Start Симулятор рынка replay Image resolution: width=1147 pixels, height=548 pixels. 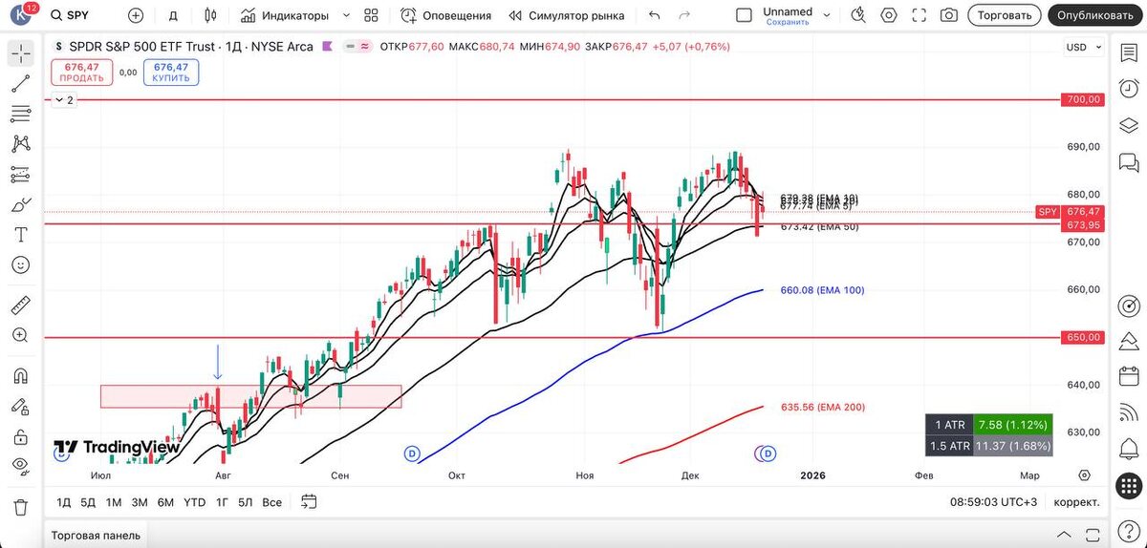click(567, 15)
